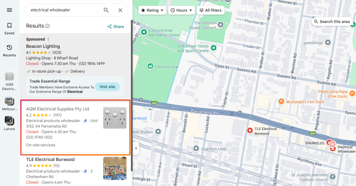Expand the Hours filter dropdown
Viewport: 356px width, 186px height.
182,10
